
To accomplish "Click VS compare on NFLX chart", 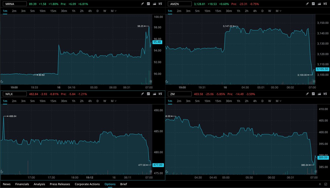I will (x=160, y=94).
